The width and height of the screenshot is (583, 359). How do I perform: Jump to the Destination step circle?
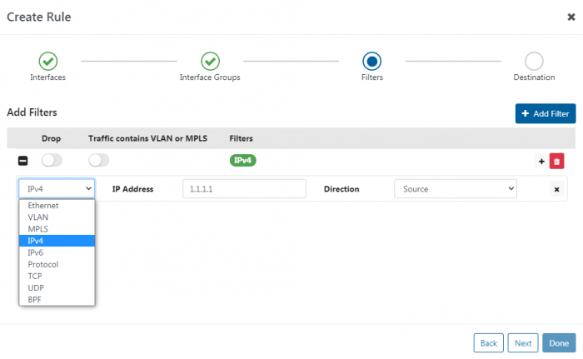pyautogui.click(x=534, y=61)
